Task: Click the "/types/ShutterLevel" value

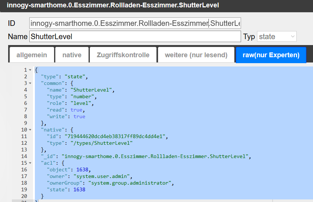Action: pos(101,143)
